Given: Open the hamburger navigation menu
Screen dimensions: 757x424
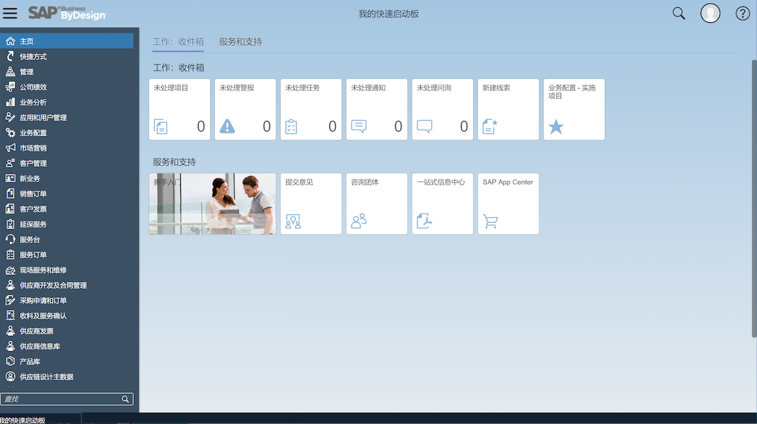Looking at the screenshot, I should click(x=10, y=13).
